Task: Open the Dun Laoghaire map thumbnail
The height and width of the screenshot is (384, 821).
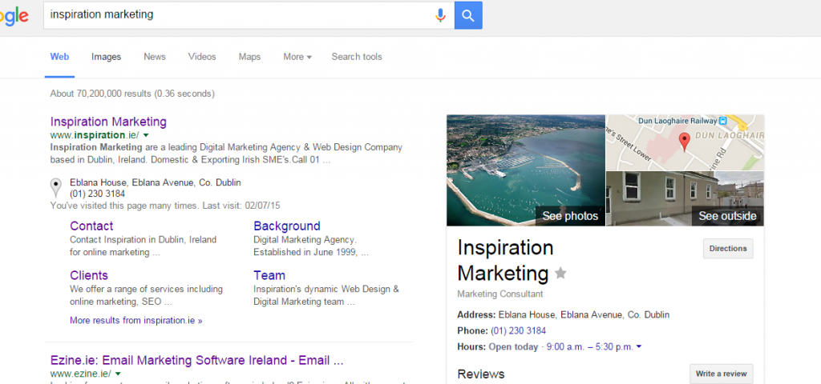Action: pyautogui.click(x=685, y=142)
